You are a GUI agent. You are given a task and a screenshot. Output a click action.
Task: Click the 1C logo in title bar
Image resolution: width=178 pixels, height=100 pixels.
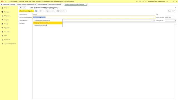3,1
